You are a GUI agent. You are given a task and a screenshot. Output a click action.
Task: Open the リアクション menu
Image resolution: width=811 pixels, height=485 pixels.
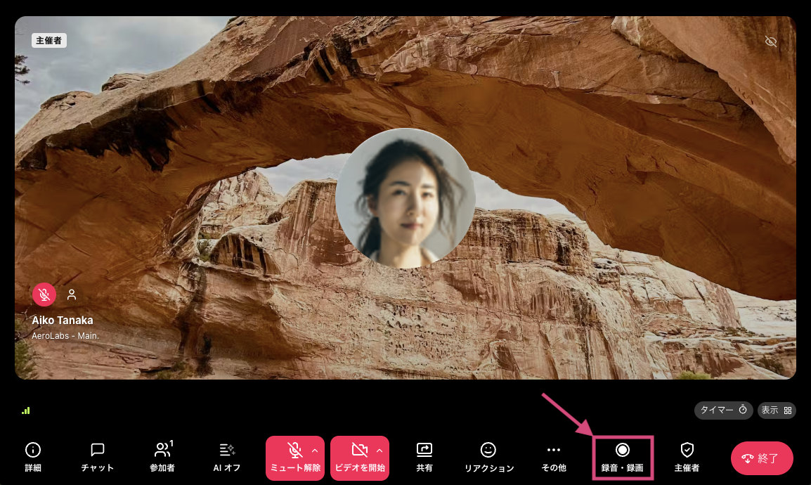(488, 457)
